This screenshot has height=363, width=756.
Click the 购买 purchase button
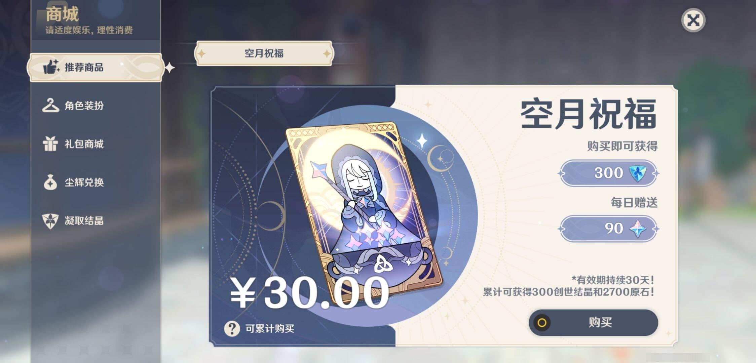click(594, 323)
